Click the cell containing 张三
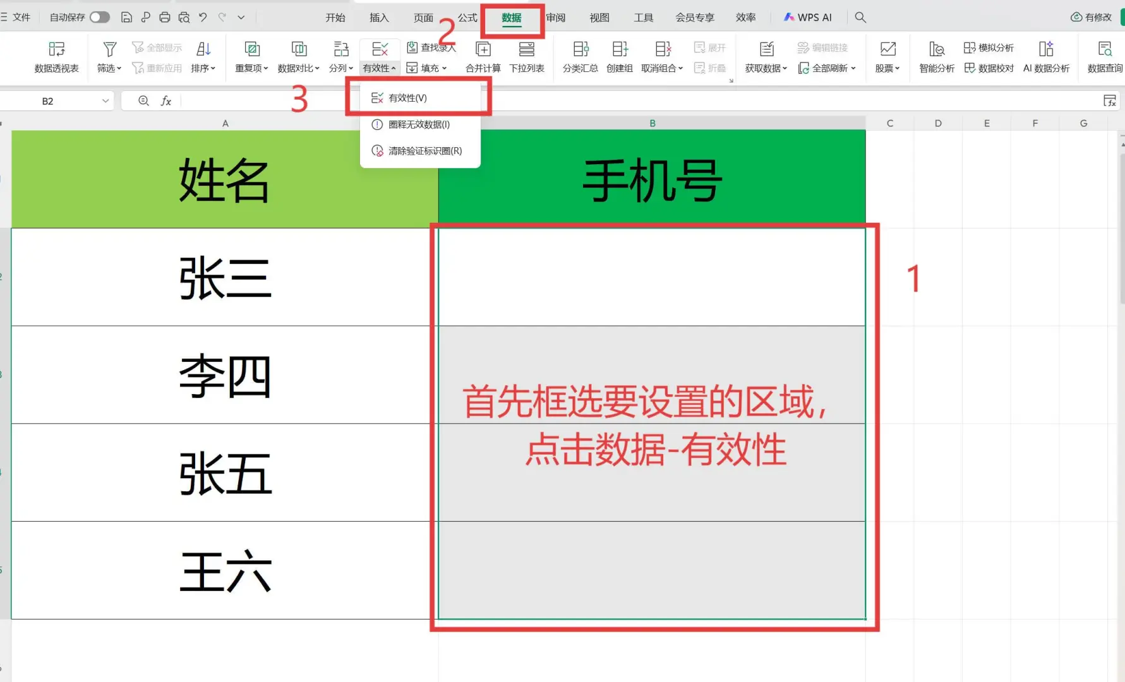The image size is (1125, 682). coord(225,277)
